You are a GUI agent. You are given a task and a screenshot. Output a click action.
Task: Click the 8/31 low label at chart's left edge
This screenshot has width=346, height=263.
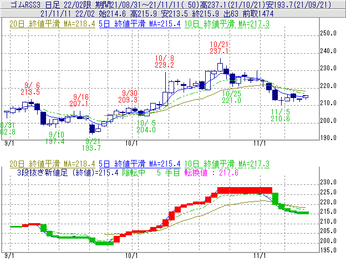point(8,128)
